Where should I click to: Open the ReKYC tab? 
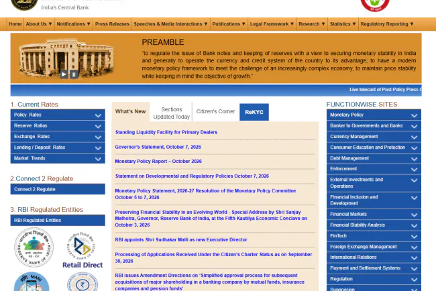pyautogui.click(x=254, y=112)
